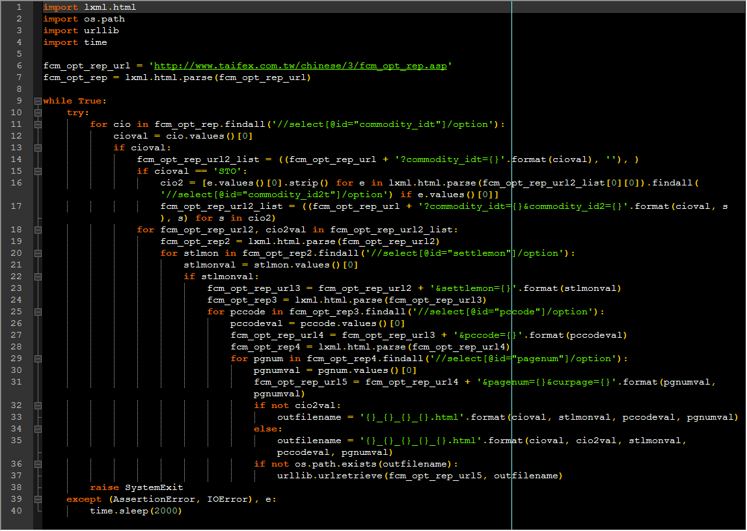Fold the if cioval block on line 13
This screenshot has height=531, width=747.
38,148
